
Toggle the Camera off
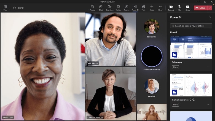pyautogui.click(x=171, y=8)
